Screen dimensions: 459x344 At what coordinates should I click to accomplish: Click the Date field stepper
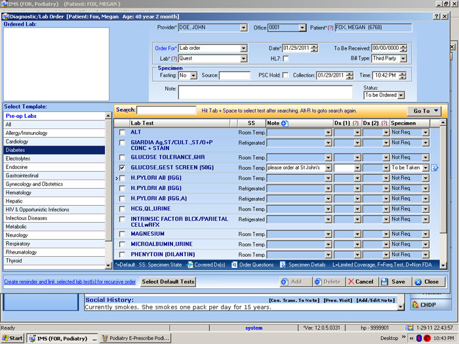tap(314, 48)
